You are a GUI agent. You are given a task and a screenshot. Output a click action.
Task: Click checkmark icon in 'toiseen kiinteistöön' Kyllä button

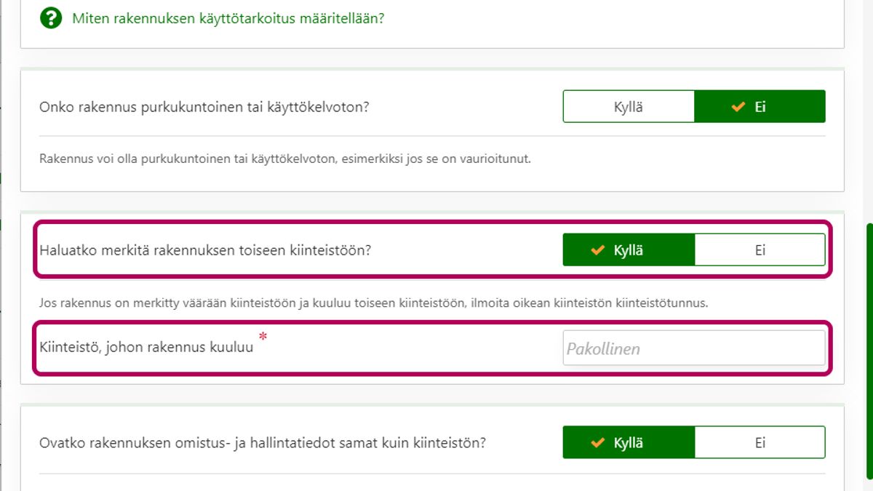point(598,250)
